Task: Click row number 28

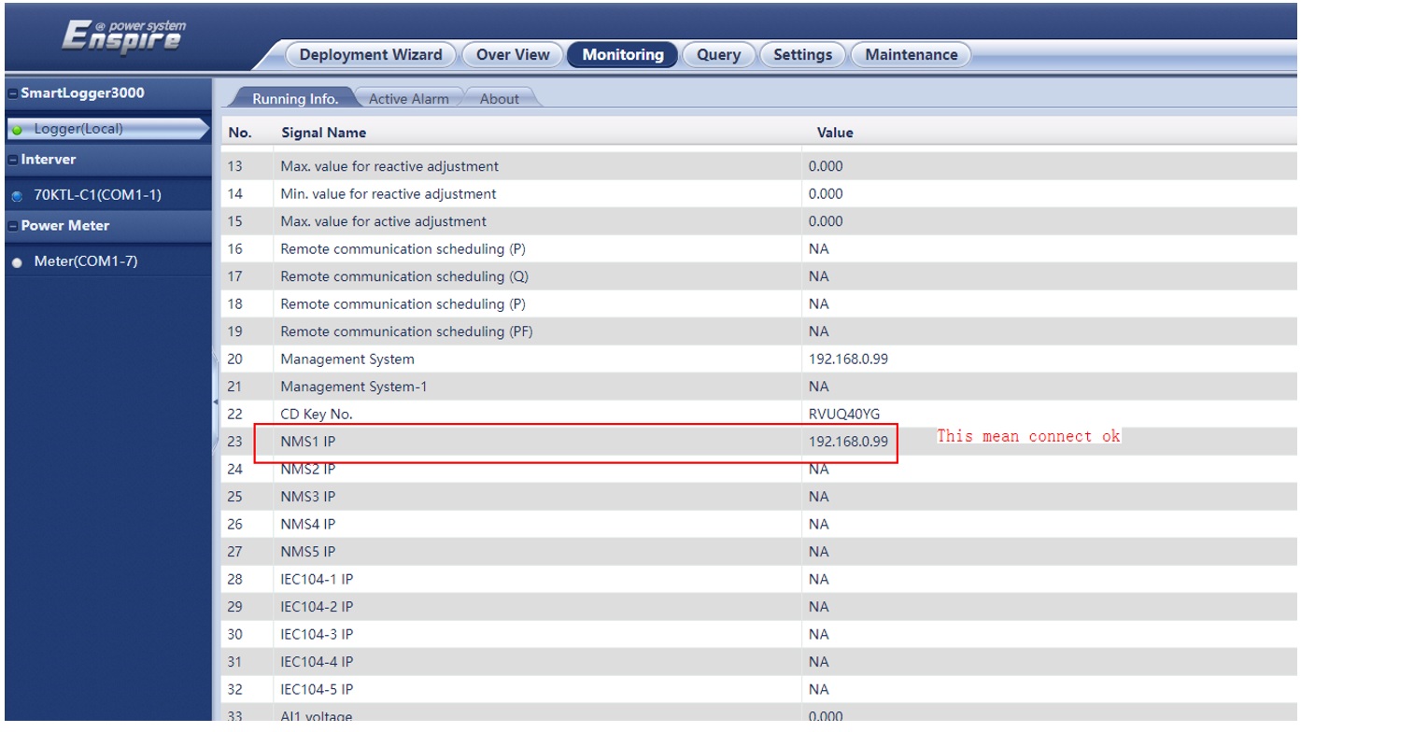Action: coord(234,579)
